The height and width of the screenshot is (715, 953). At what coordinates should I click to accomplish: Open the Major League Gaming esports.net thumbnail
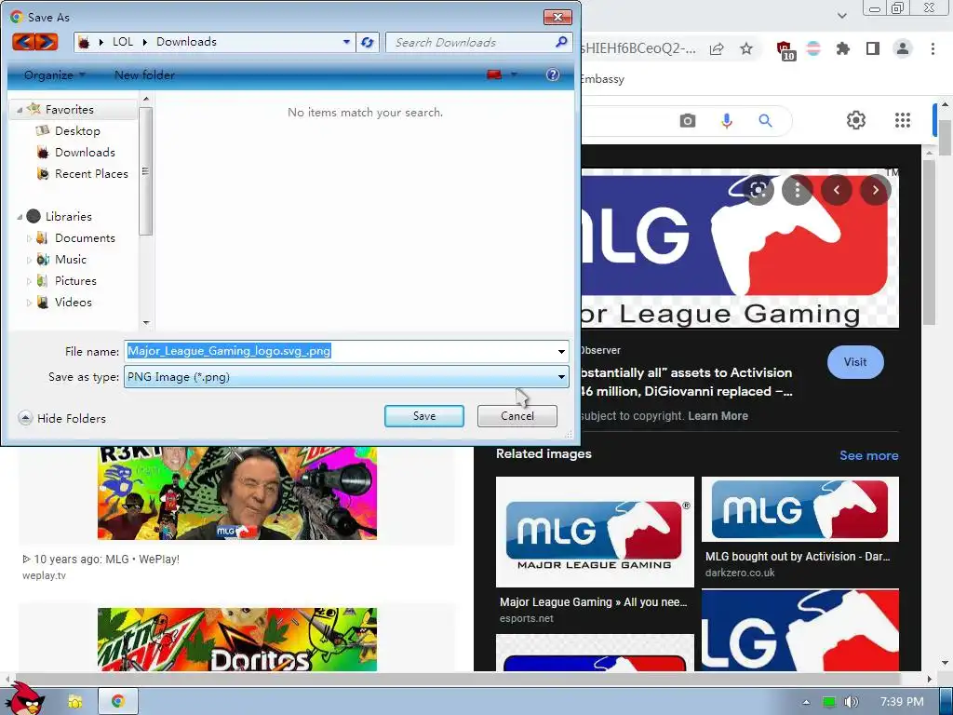[595, 532]
